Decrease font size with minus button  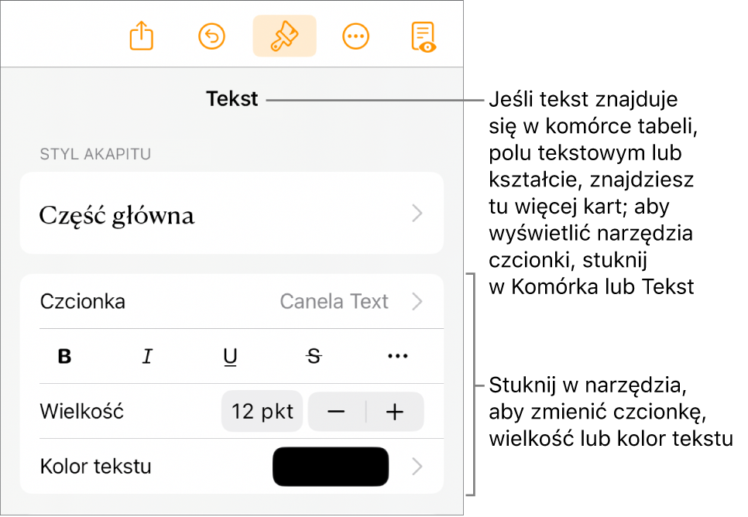point(337,412)
